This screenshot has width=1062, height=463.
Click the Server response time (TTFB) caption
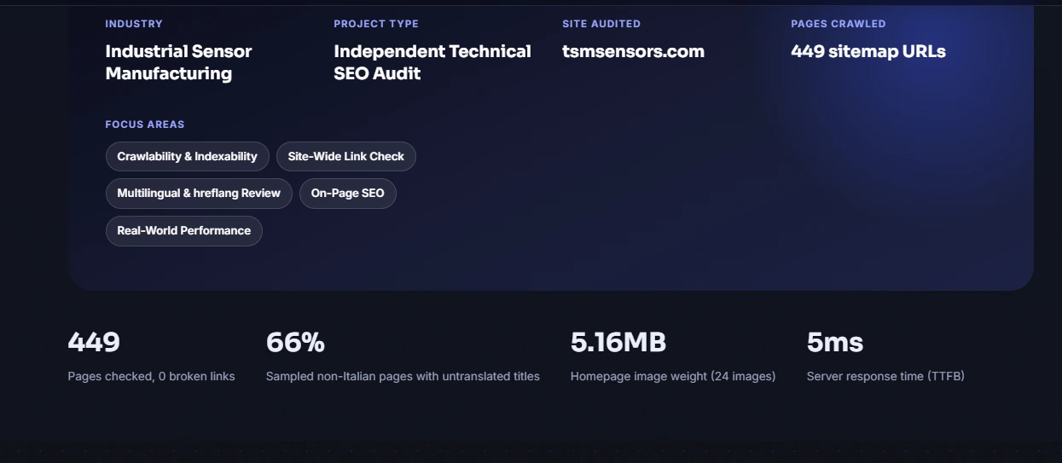(885, 376)
